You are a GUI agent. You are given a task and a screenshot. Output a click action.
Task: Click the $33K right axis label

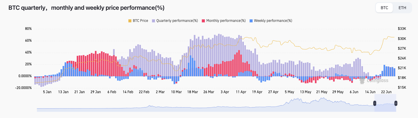click(402, 29)
